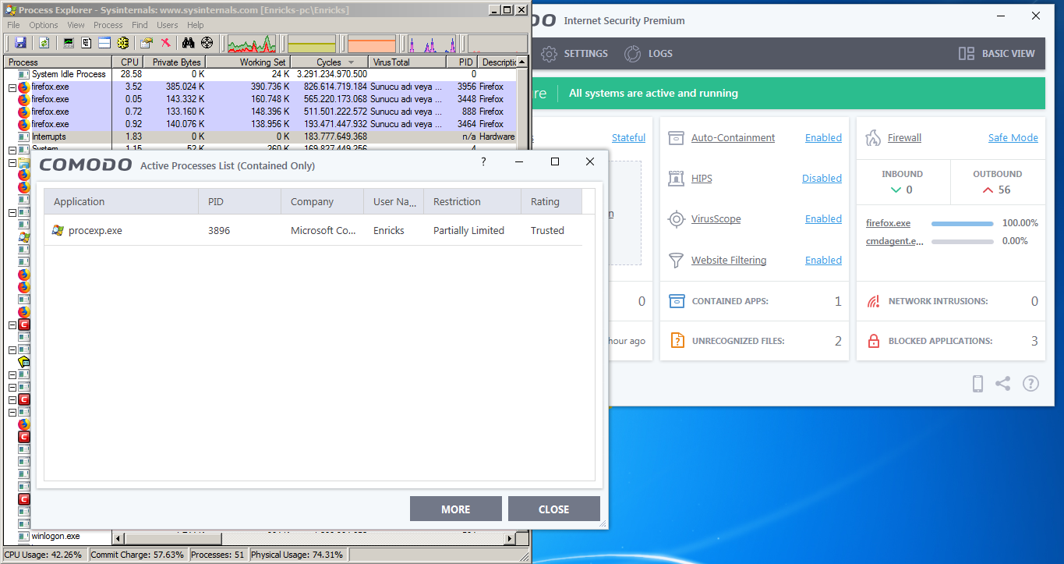The width and height of the screenshot is (1064, 564).
Task: Click the NETWORK INTRUSIONS icon
Action: (873, 301)
